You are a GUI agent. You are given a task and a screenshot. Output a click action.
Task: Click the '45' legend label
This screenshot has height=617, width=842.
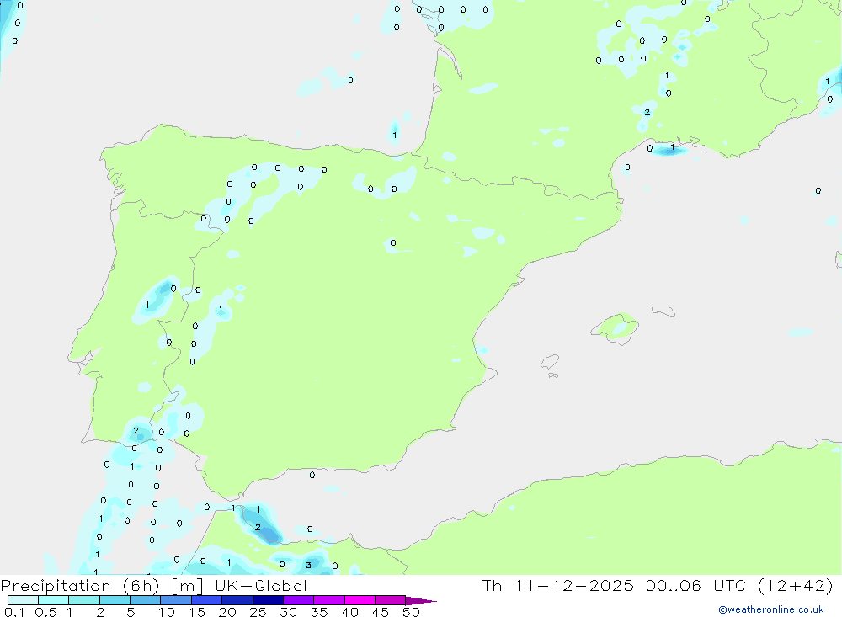point(381,612)
